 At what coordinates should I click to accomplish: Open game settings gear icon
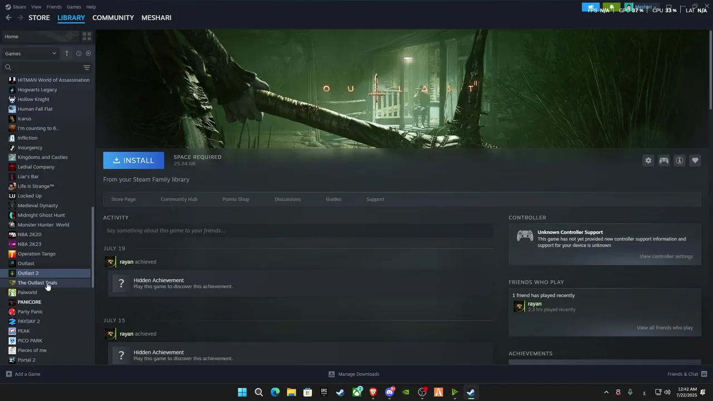[648, 160]
